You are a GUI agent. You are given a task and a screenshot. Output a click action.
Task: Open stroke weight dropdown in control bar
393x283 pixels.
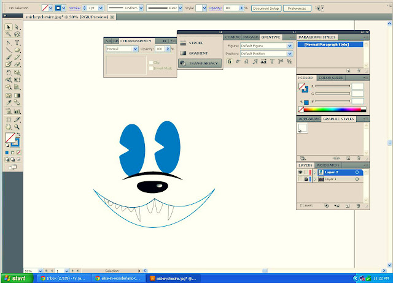pos(101,8)
